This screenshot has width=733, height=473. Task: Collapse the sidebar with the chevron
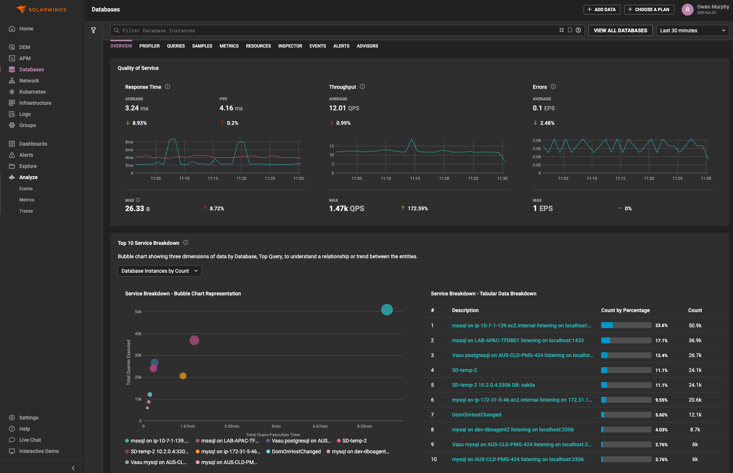tap(73, 468)
